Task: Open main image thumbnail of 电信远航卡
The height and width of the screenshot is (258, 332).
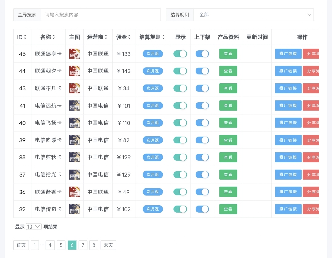Action: point(74,106)
